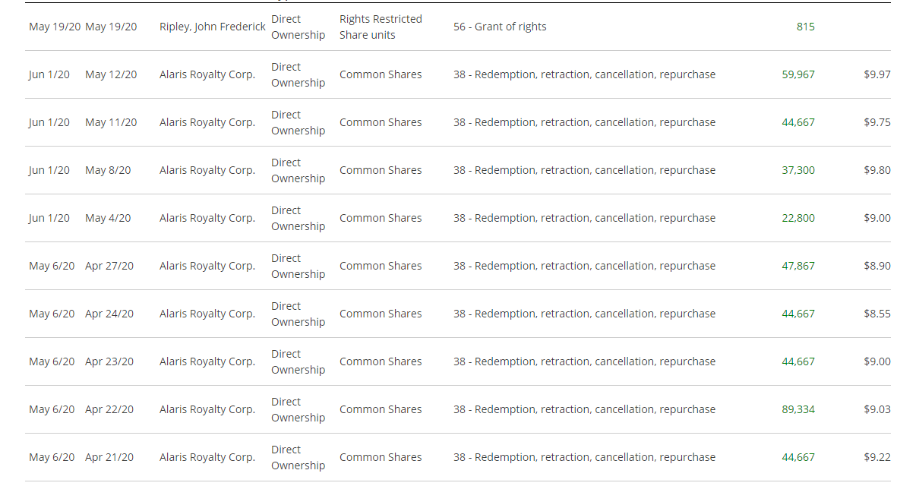Screen dimensions: 919x486
Task: Click the May 4/20 transaction date
Action: click(x=108, y=218)
